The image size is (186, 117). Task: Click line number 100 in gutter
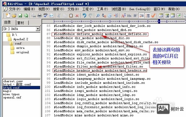click(x=48, y=87)
